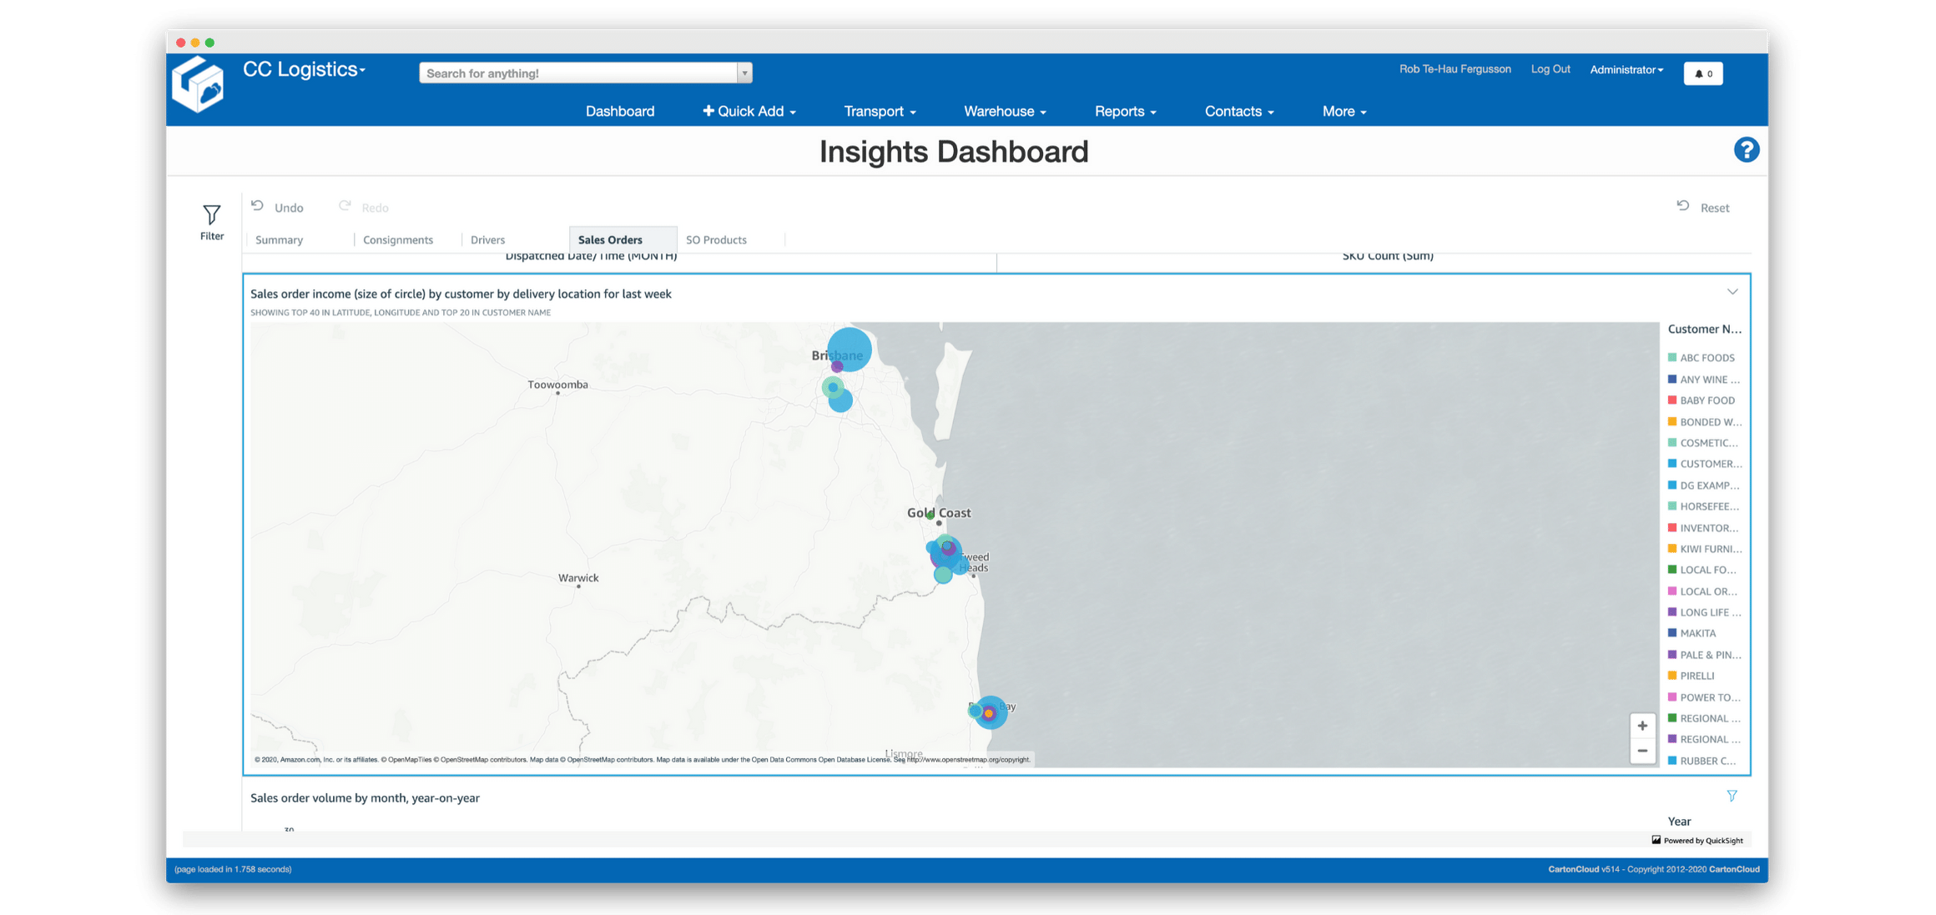
Task: Click the Undo arrow icon
Action: click(258, 206)
